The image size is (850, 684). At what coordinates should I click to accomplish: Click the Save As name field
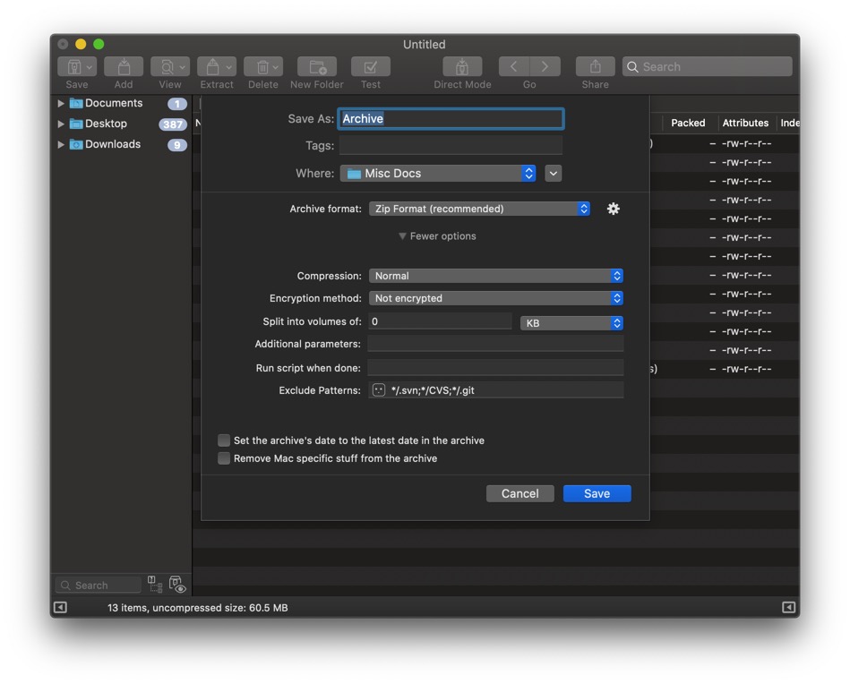pyautogui.click(x=451, y=119)
